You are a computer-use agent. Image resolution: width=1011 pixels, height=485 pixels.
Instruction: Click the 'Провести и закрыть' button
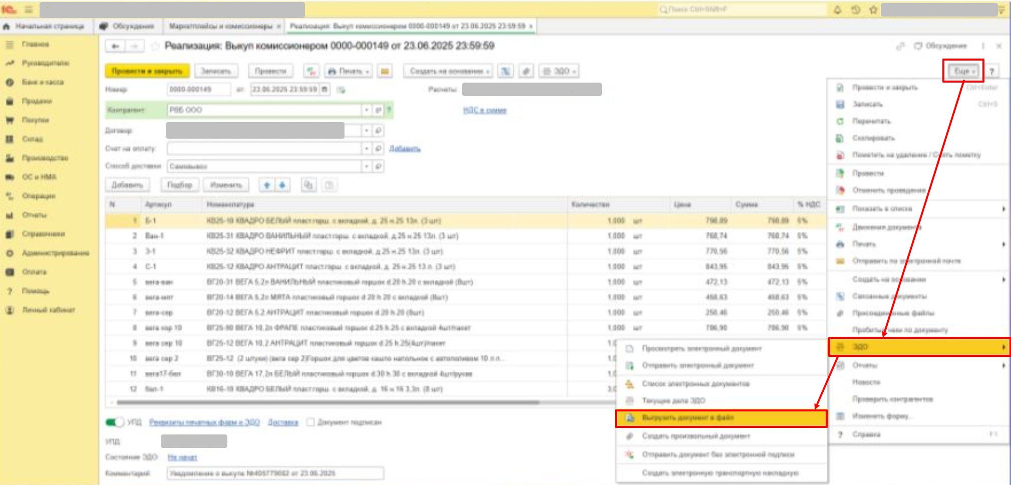(147, 71)
